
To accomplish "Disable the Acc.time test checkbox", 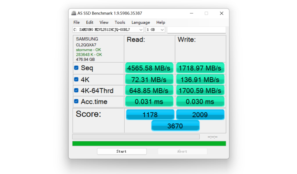I will [x=76, y=101].
